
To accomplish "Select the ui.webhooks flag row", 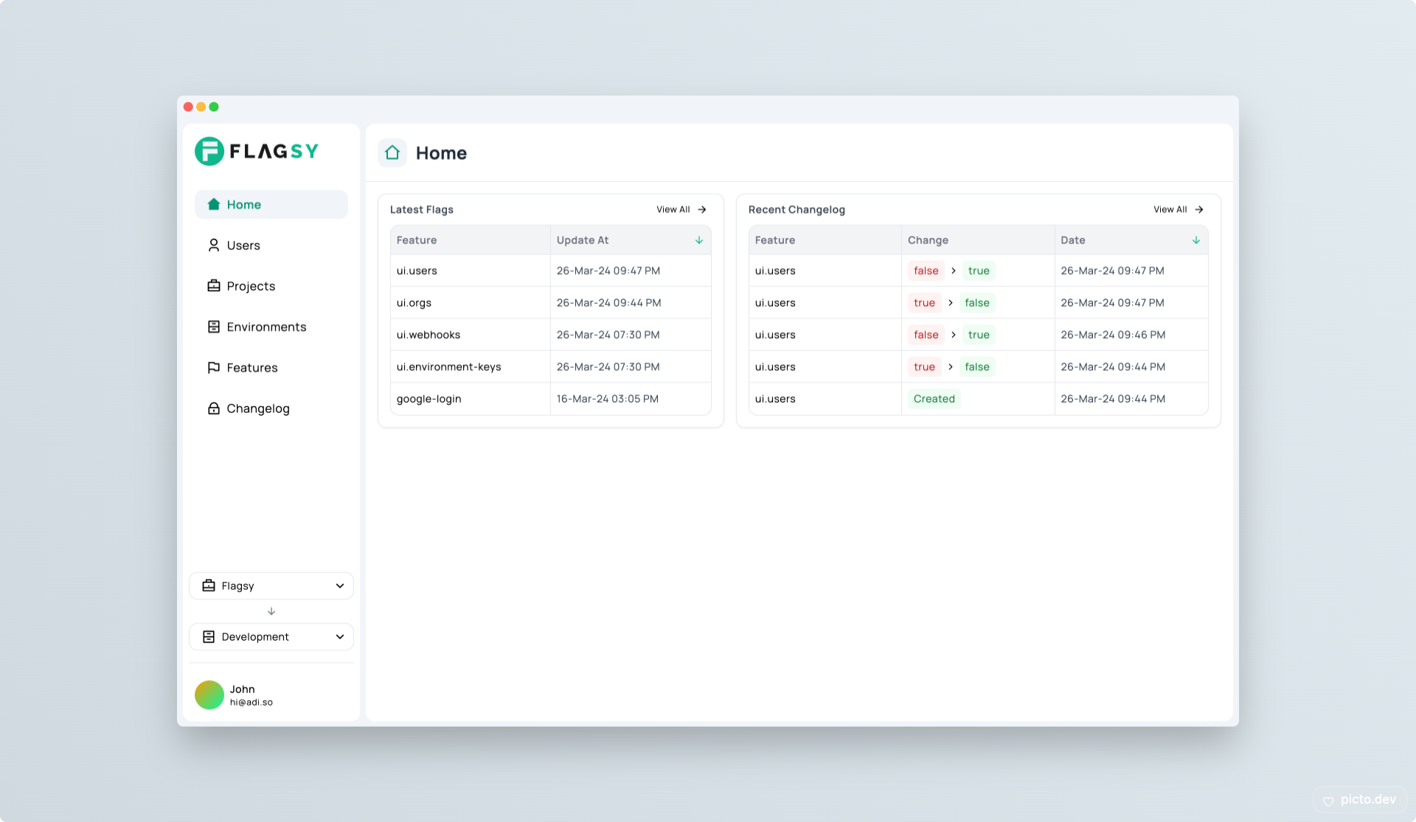I will (428, 335).
